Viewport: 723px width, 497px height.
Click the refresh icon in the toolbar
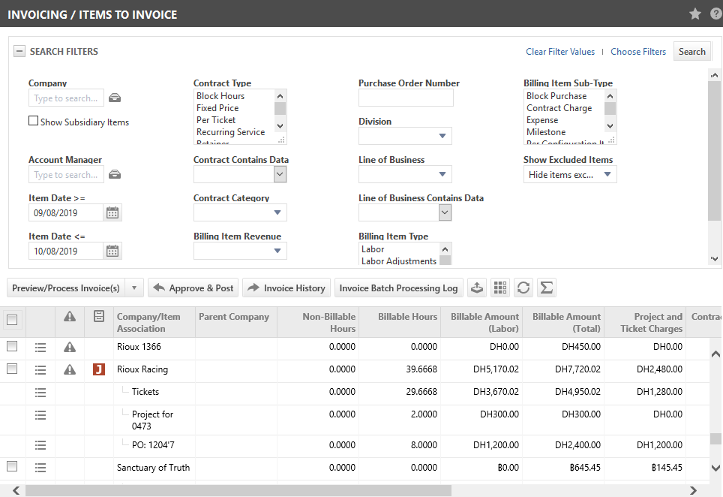coord(523,288)
